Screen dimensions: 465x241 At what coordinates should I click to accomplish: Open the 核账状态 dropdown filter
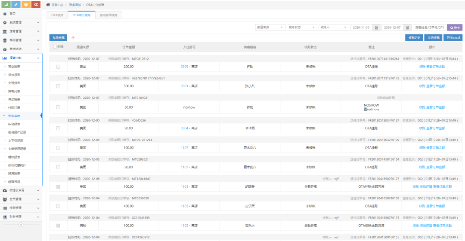pos(302,27)
